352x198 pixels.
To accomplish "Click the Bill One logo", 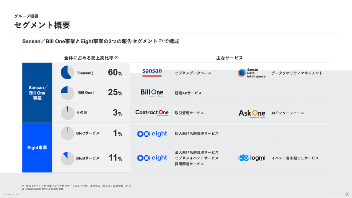I will [152, 93].
